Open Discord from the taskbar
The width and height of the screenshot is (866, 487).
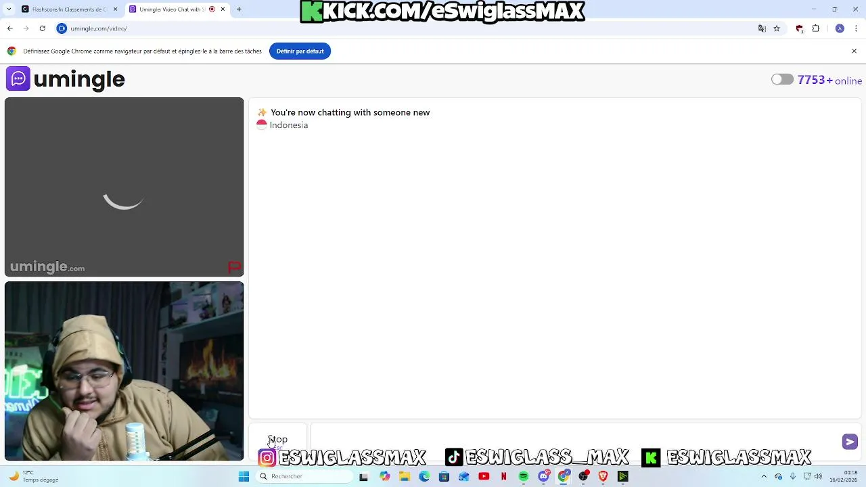(543, 476)
